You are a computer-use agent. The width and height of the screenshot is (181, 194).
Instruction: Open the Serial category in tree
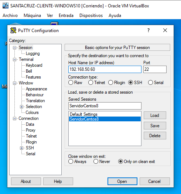click(31, 154)
